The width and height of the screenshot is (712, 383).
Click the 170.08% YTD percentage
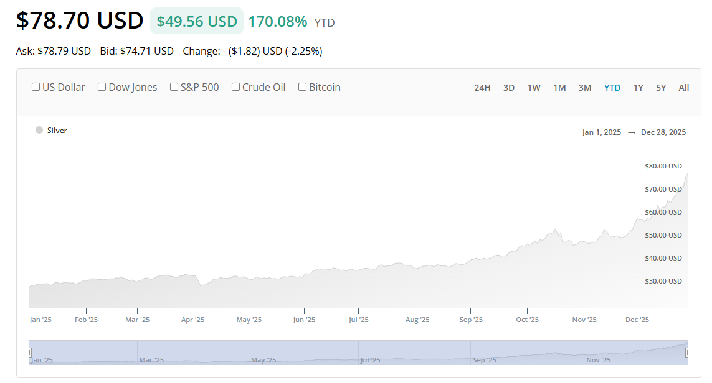tap(277, 21)
